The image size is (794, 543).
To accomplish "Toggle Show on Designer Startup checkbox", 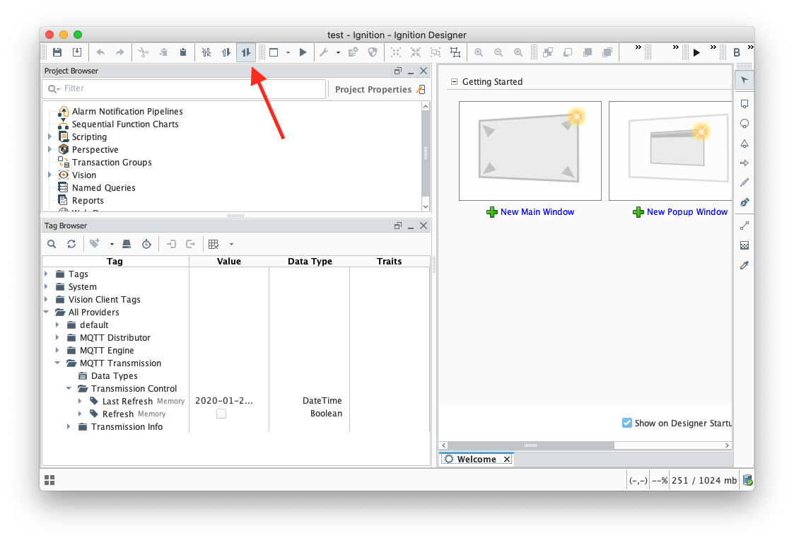I will 627,423.
